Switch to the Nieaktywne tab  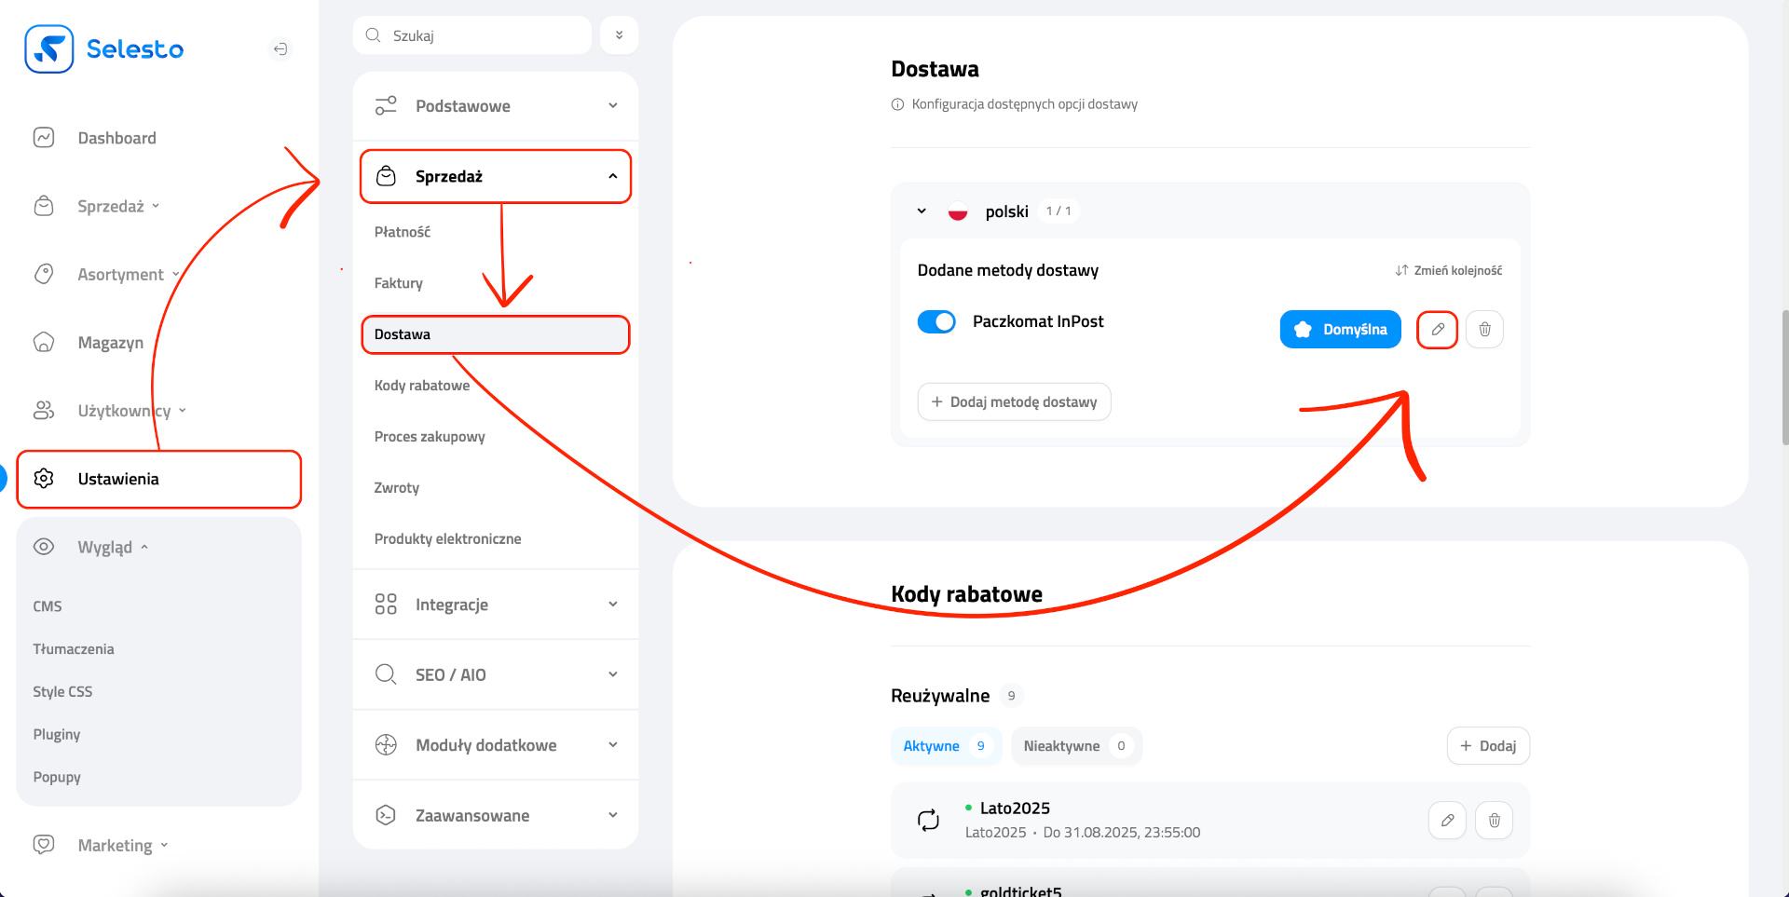[x=1076, y=745]
